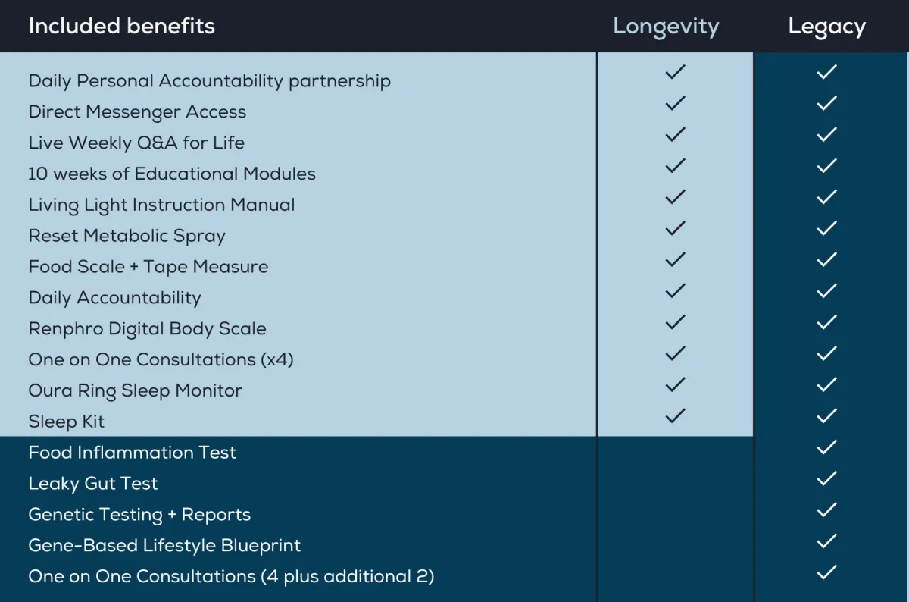
Task: Click the Legacy checkmark for Live Weekly Q&A
Action: click(826, 134)
